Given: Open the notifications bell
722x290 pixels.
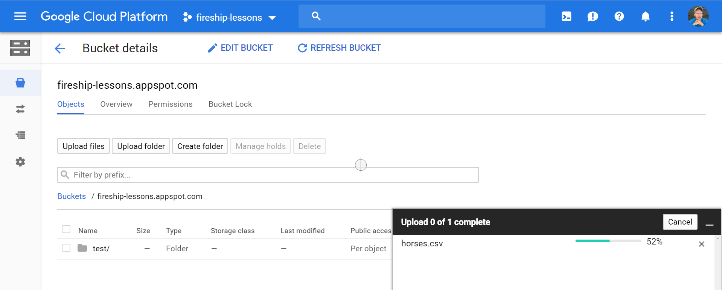Looking at the screenshot, I should pos(645,16).
